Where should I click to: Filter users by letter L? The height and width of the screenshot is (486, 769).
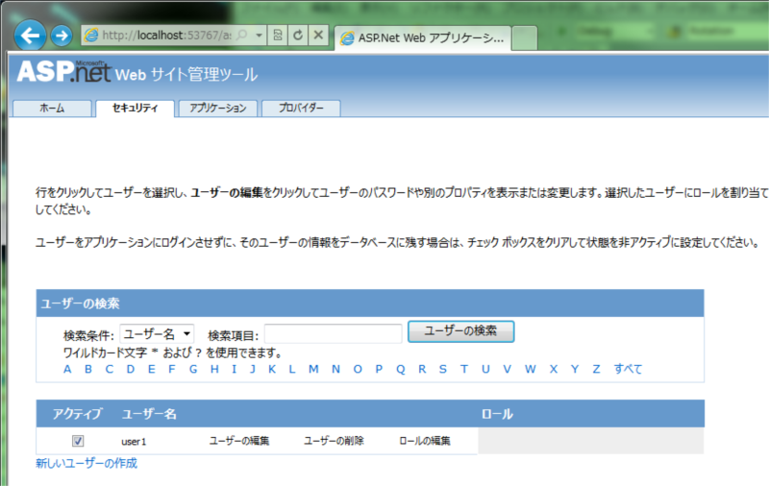292,369
